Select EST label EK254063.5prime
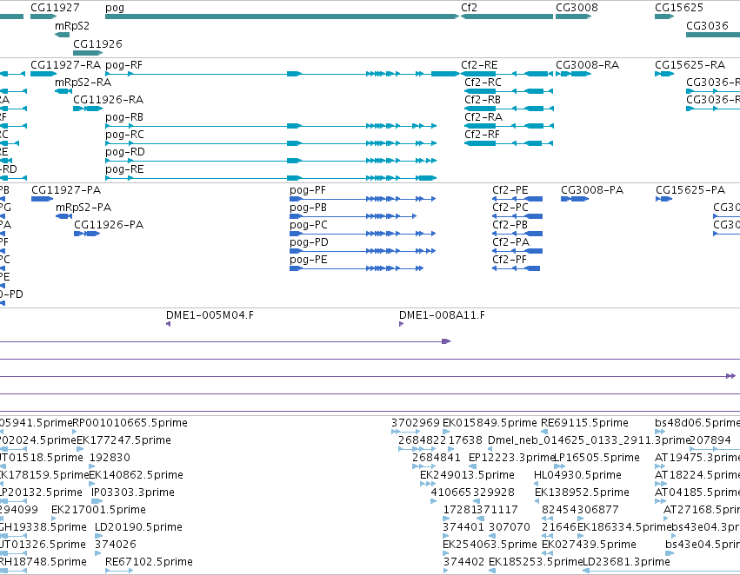The image size is (740, 575). (x=490, y=545)
